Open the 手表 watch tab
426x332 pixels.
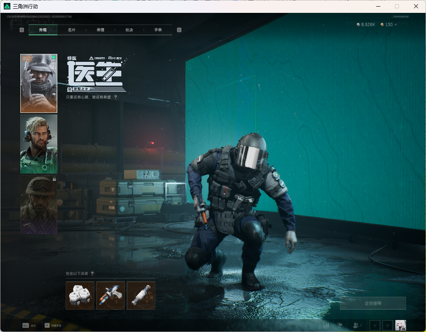click(x=158, y=30)
